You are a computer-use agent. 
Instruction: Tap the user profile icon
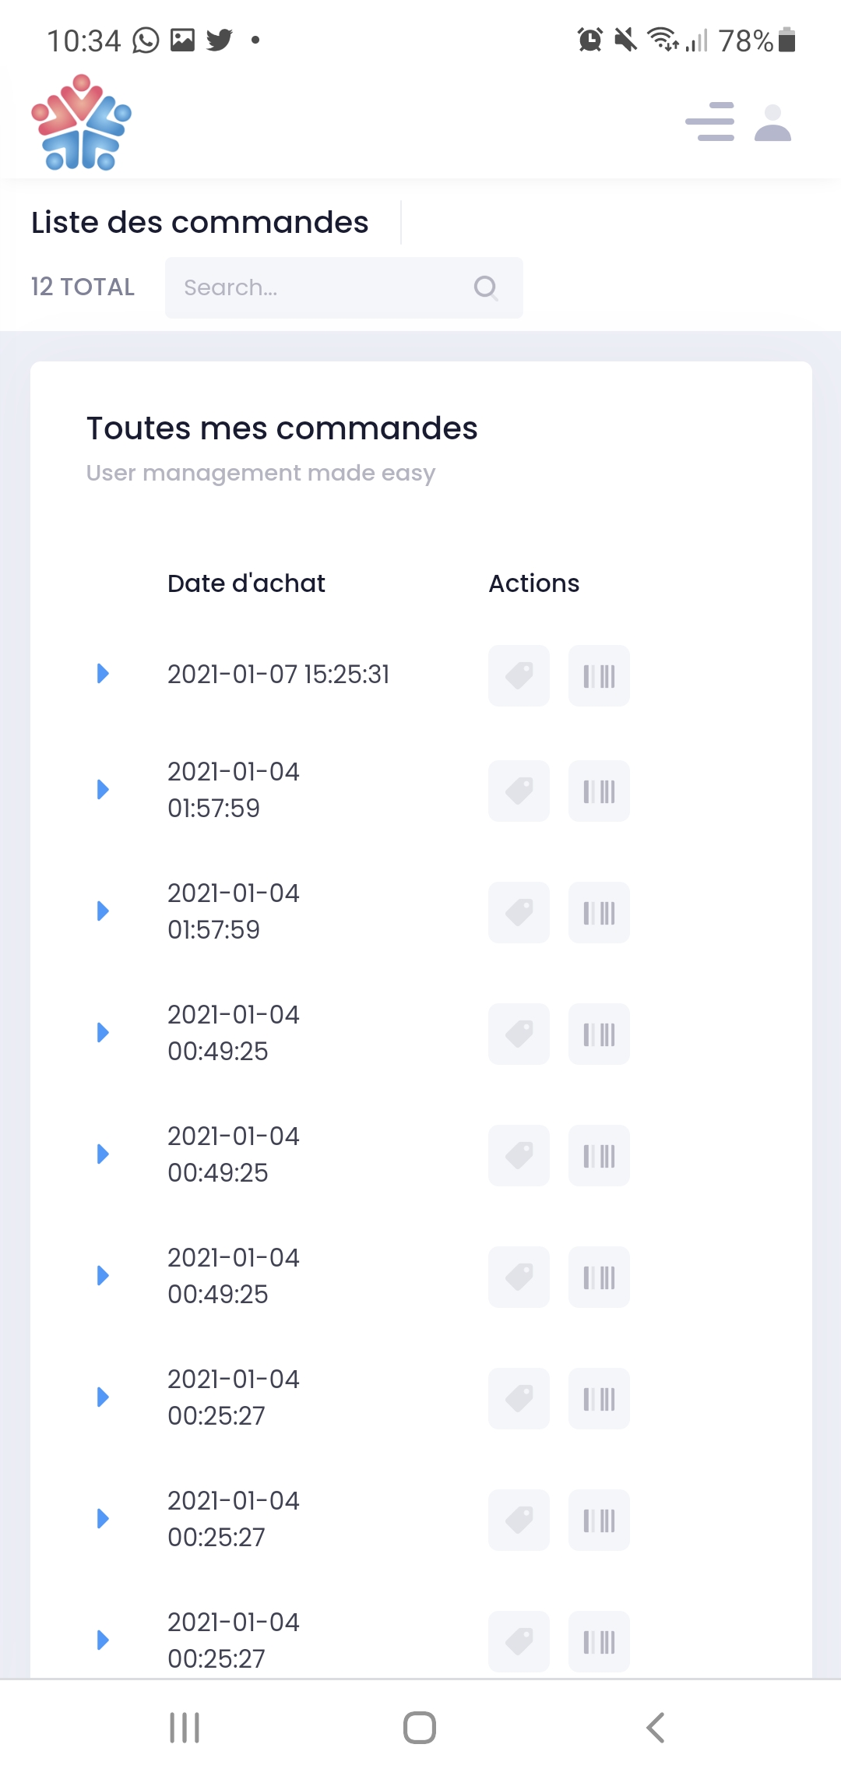click(772, 123)
